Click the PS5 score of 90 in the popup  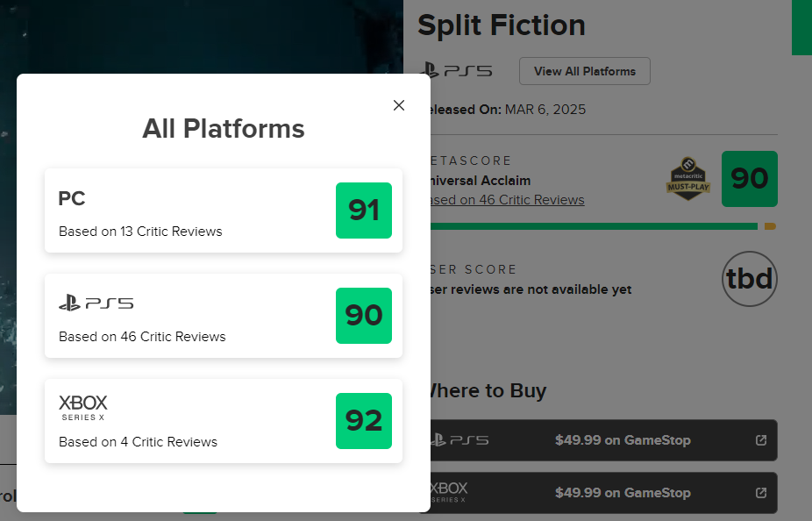pos(364,316)
